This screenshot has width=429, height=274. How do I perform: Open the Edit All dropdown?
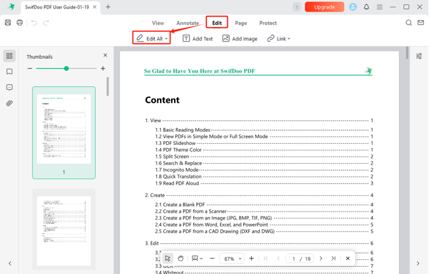pyautogui.click(x=152, y=39)
